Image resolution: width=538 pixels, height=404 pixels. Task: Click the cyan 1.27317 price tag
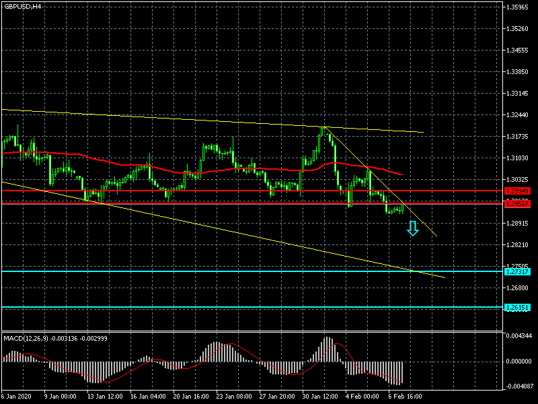click(516, 271)
